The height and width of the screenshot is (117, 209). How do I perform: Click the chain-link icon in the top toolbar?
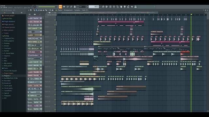pyautogui.click(x=71, y=7)
